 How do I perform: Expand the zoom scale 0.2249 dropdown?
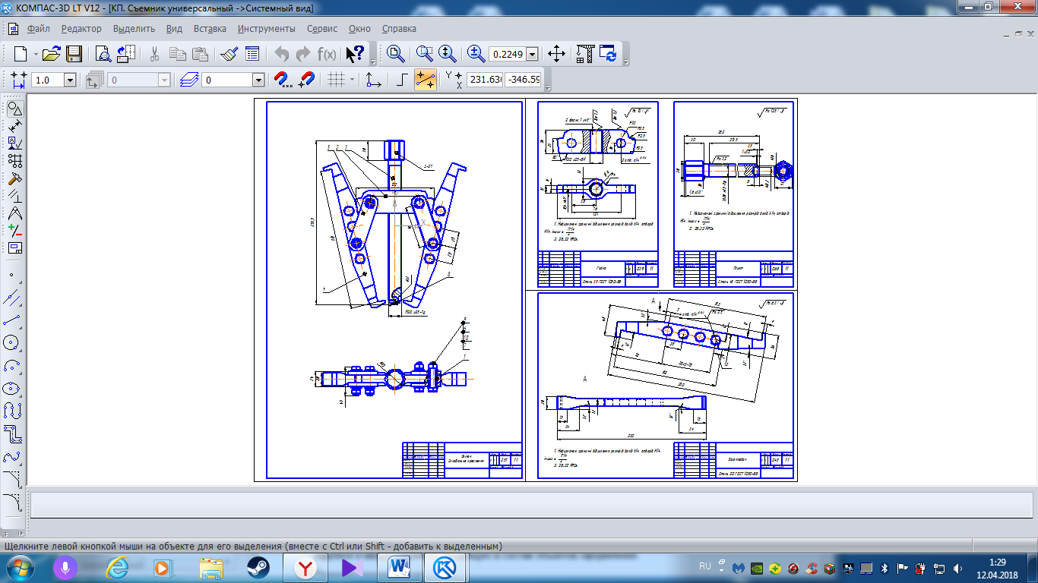click(x=532, y=55)
